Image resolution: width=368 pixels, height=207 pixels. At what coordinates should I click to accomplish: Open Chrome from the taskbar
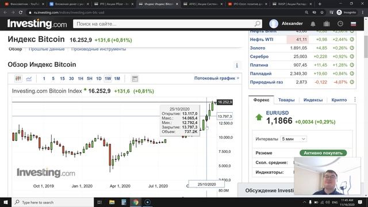136,202
